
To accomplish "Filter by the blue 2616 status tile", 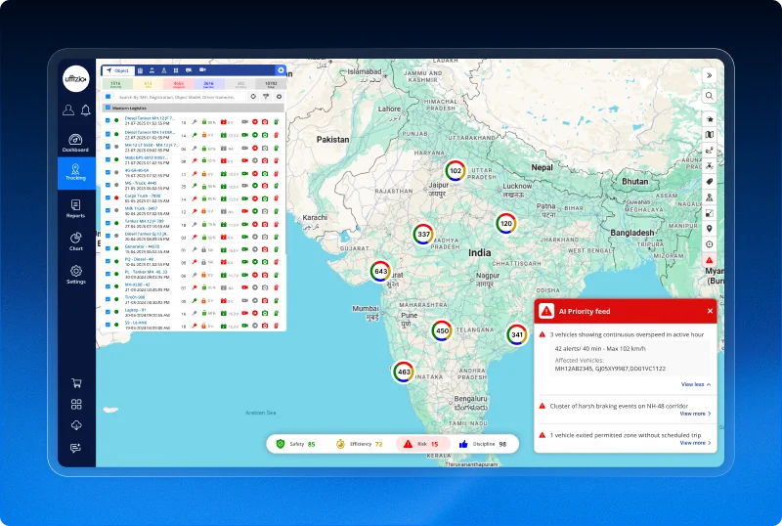I will pyautogui.click(x=208, y=84).
